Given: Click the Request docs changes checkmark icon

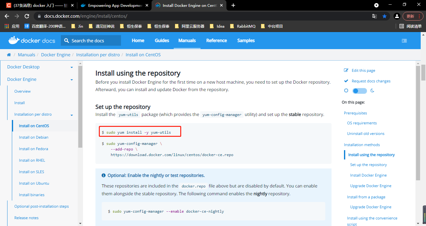Looking at the screenshot, I should pos(346,81).
